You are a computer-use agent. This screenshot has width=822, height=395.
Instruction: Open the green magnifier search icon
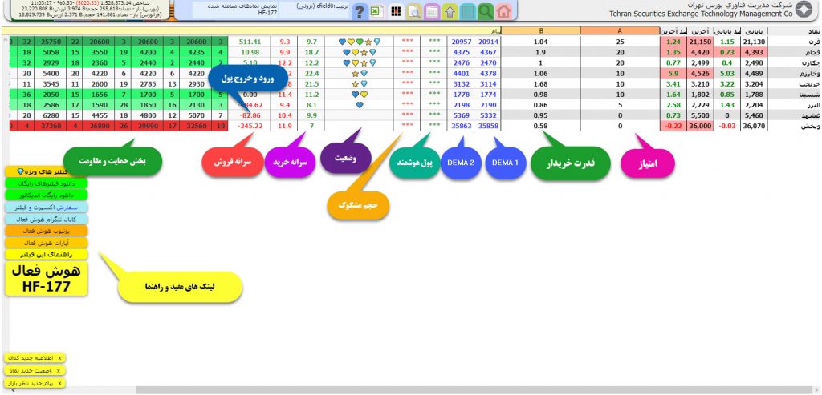point(486,11)
